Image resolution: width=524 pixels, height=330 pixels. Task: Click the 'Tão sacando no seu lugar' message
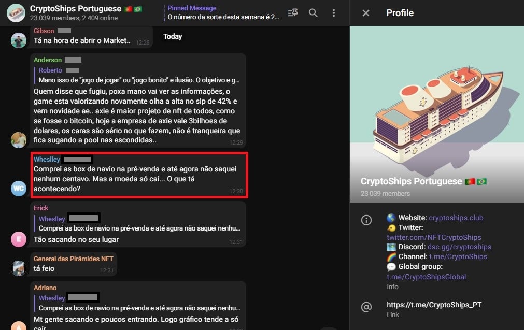[76, 239]
